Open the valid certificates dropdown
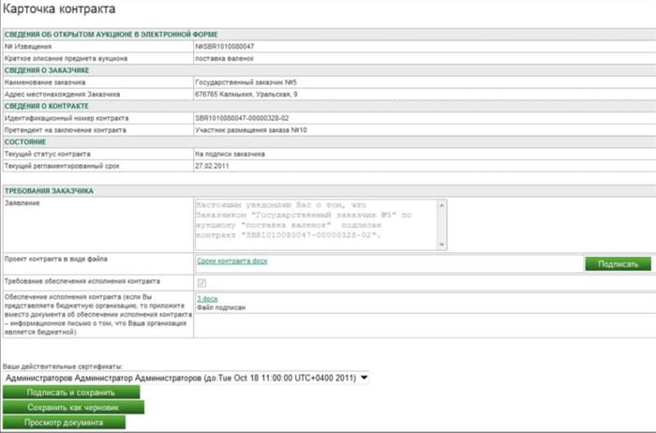 (x=186, y=378)
